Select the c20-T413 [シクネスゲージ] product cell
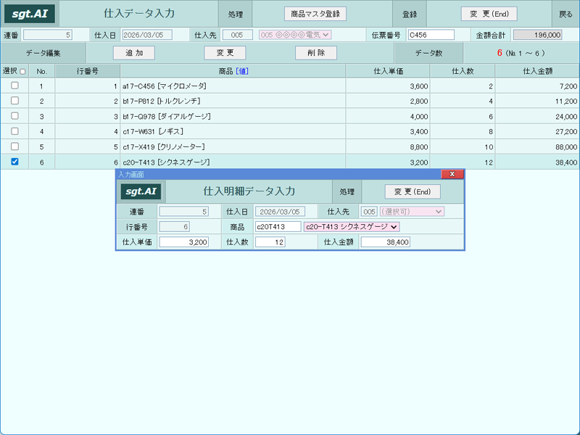Image resolution: width=580 pixels, height=435 pixels. (x=233, y=162)
